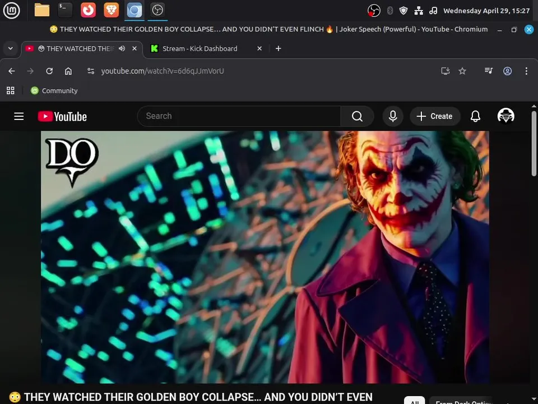Submit search with the magnifier button

pos(357,116)
